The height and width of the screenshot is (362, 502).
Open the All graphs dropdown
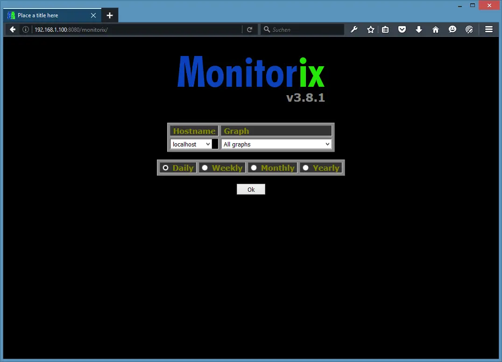pos(276,144)
